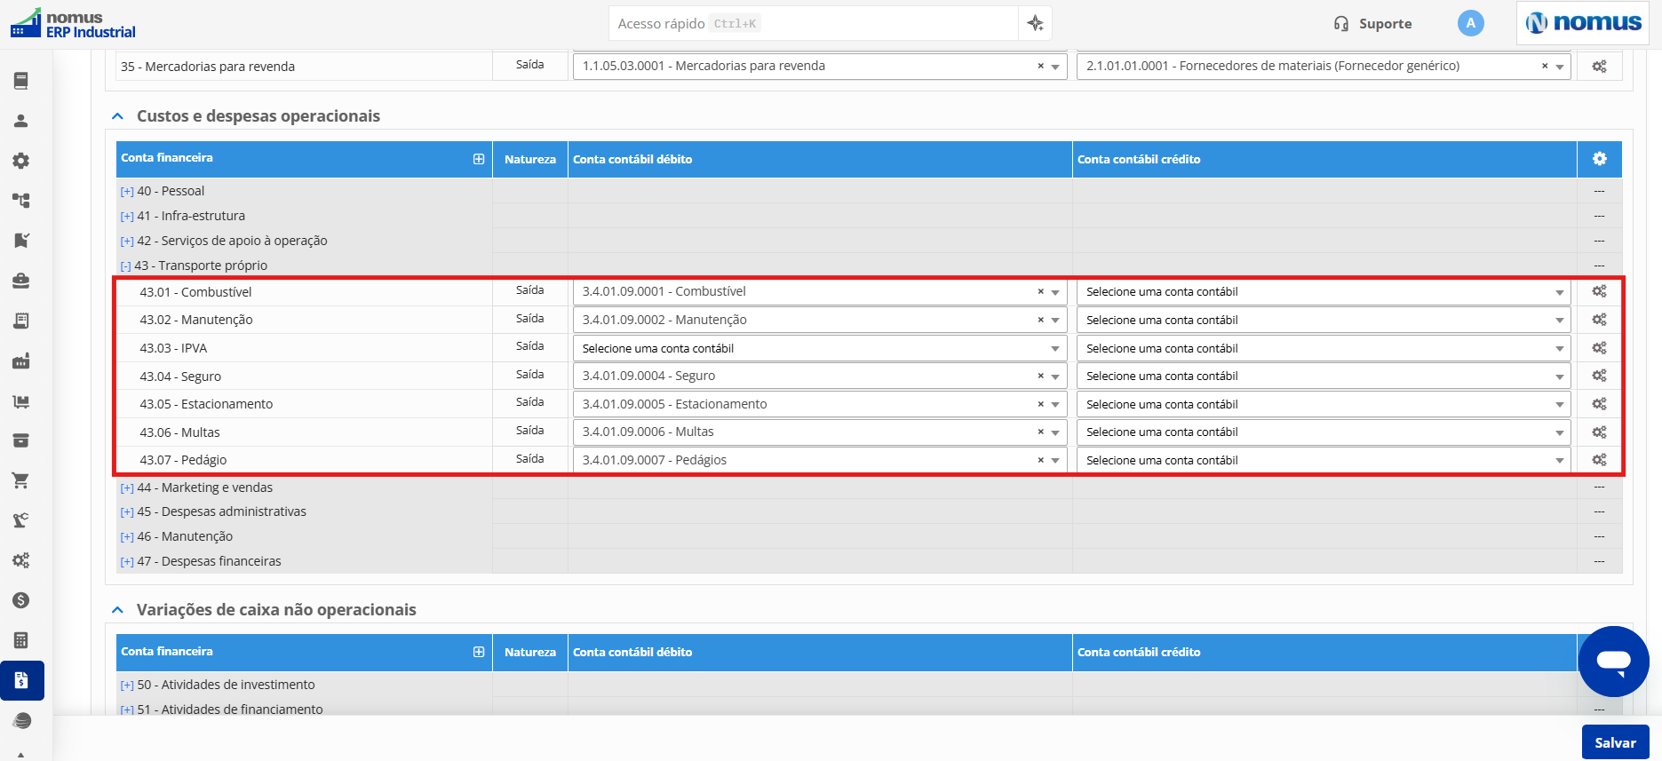Viewport: 1662px width, 761px height.
Task: Open settings gears for 43.03 IPVA row
Action: tap(1599, 348)
